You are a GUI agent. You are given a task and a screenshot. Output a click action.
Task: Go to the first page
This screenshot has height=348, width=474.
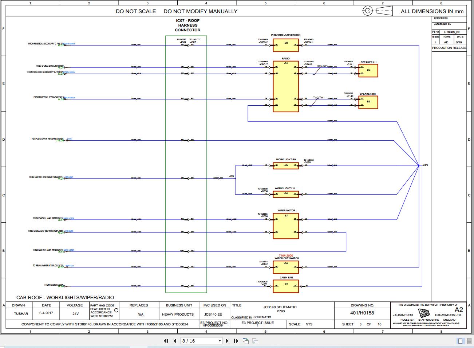(x=166, y=341)
